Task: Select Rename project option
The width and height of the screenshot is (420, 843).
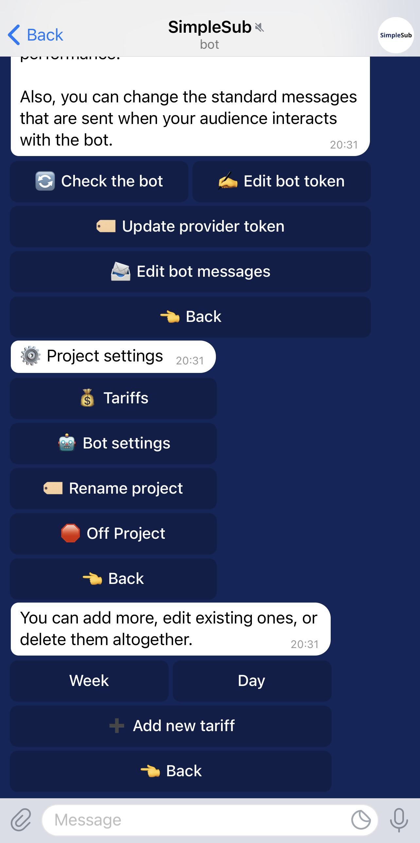Action: 113,489
